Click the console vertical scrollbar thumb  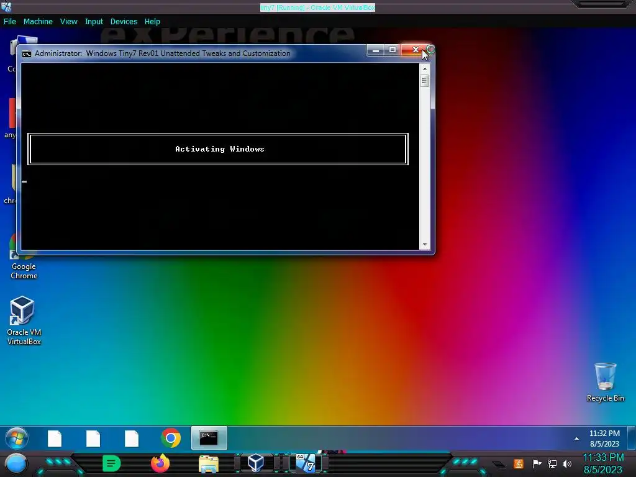(x=425, y=81)
